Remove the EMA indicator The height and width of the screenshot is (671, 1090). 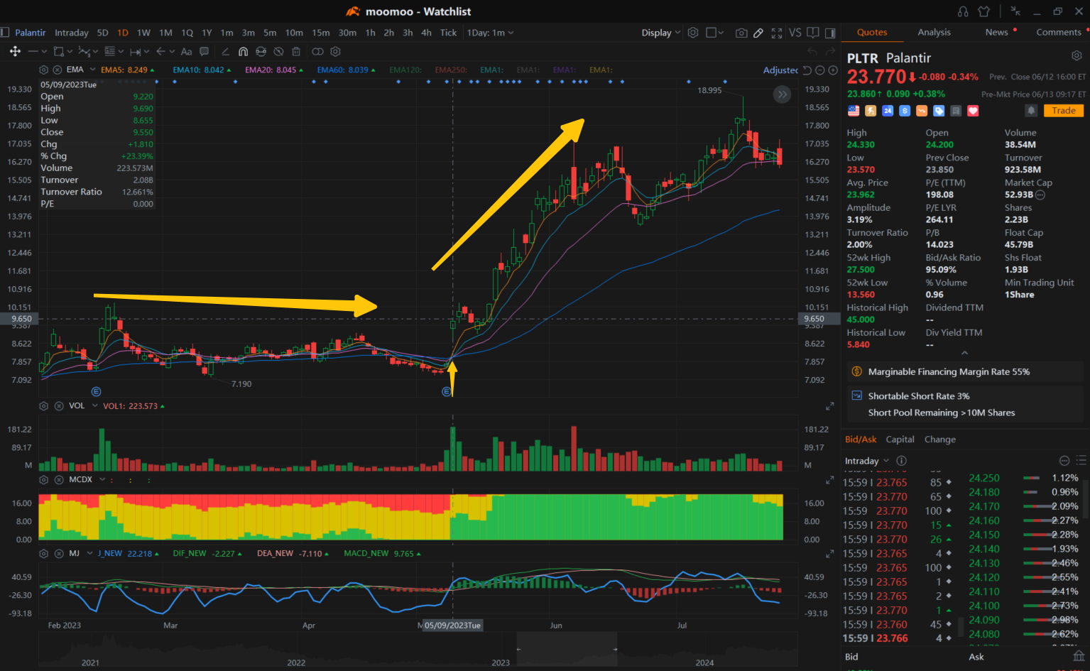pyautogui.click(x=57, y=70)
